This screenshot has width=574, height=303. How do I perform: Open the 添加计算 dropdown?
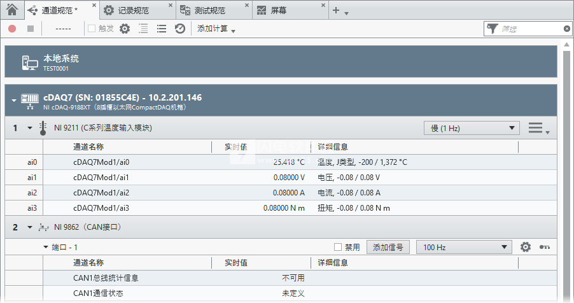216,29
